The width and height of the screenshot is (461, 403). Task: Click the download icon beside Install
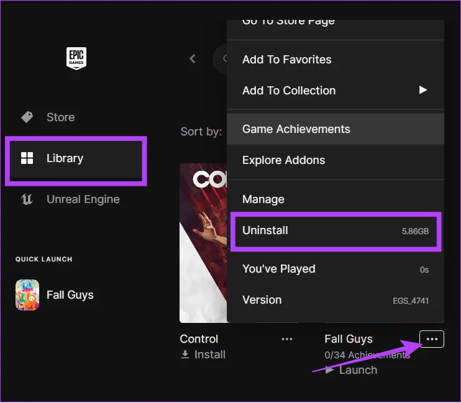point(185,355)
